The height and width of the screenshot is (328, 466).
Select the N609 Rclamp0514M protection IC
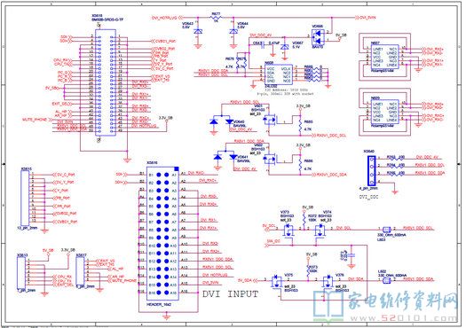(385, 112)
